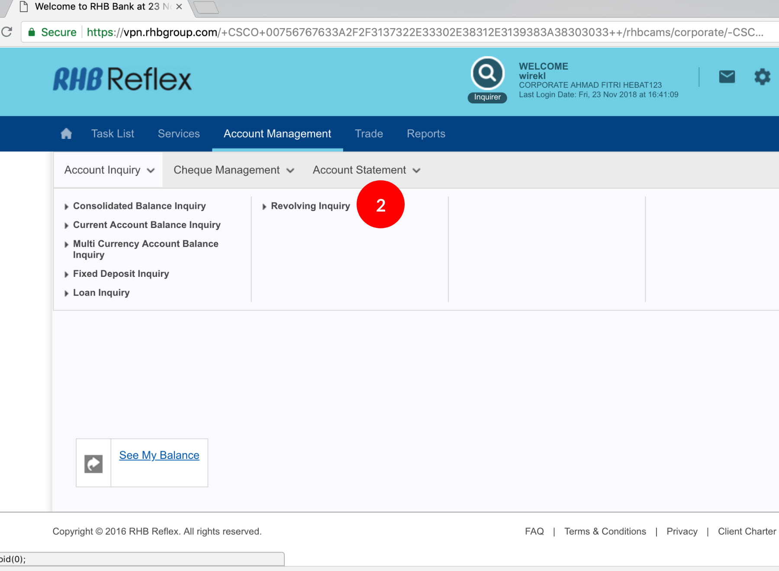779x571 pixels.
Task: Click the RHB Reflex logo
Action: (122, 79)
